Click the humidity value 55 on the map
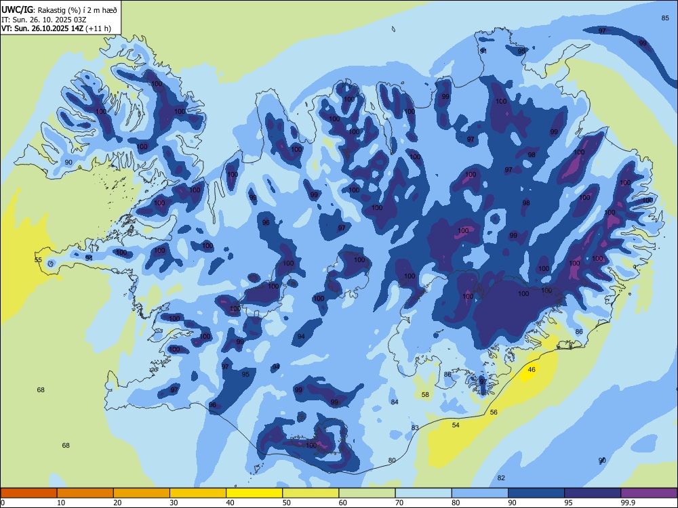This screenshot has height=508, width=678. 39,259
